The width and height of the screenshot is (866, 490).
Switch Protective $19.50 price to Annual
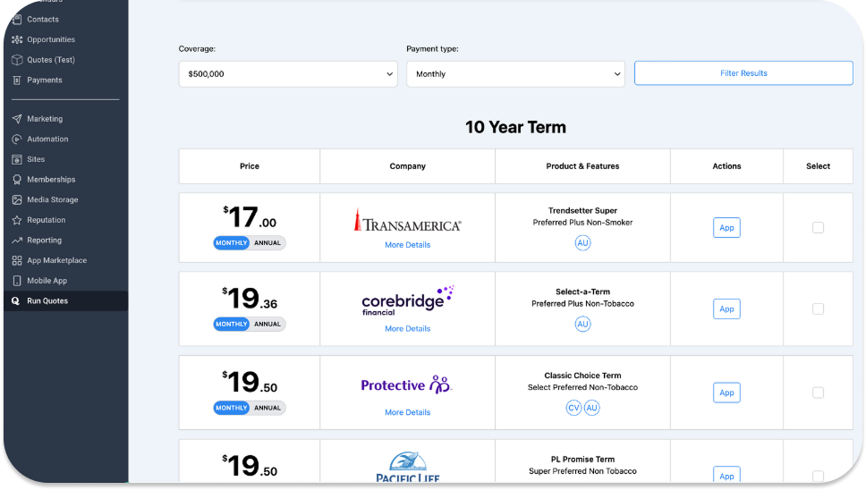tap(267, 408)
